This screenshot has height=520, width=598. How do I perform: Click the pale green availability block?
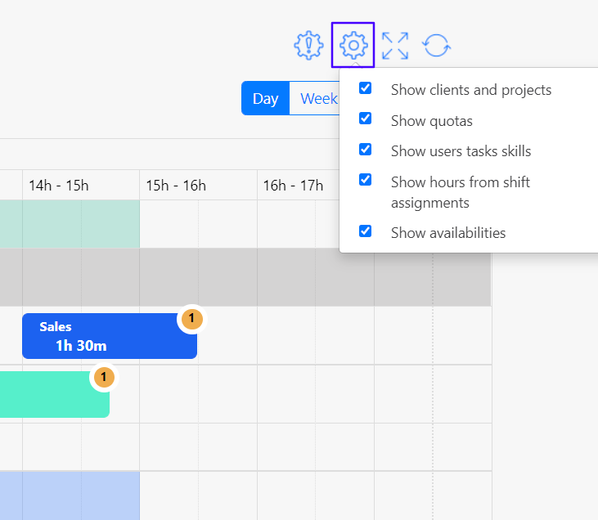pos(70,224)
